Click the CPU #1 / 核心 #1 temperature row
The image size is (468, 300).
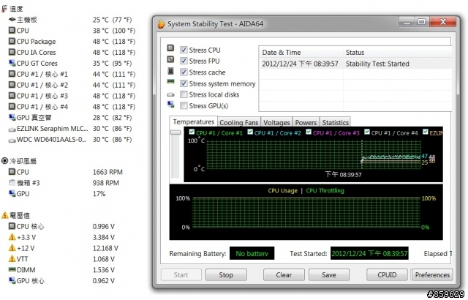click(x=72, y=74)
